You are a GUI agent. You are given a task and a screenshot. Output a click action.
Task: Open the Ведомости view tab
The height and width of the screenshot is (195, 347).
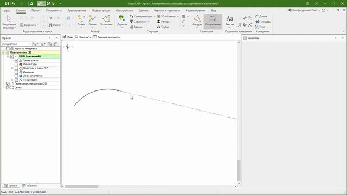click(x=83, y=37)
